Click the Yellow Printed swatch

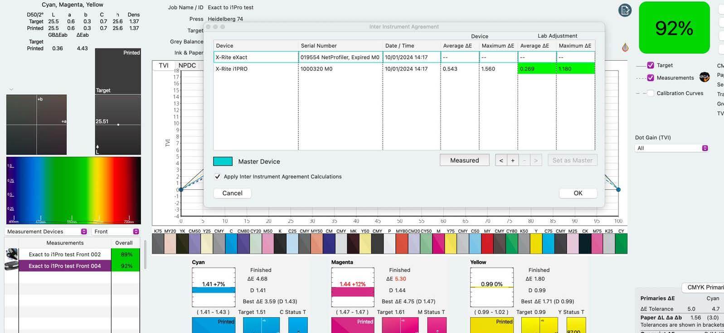[x=492, y=325]
